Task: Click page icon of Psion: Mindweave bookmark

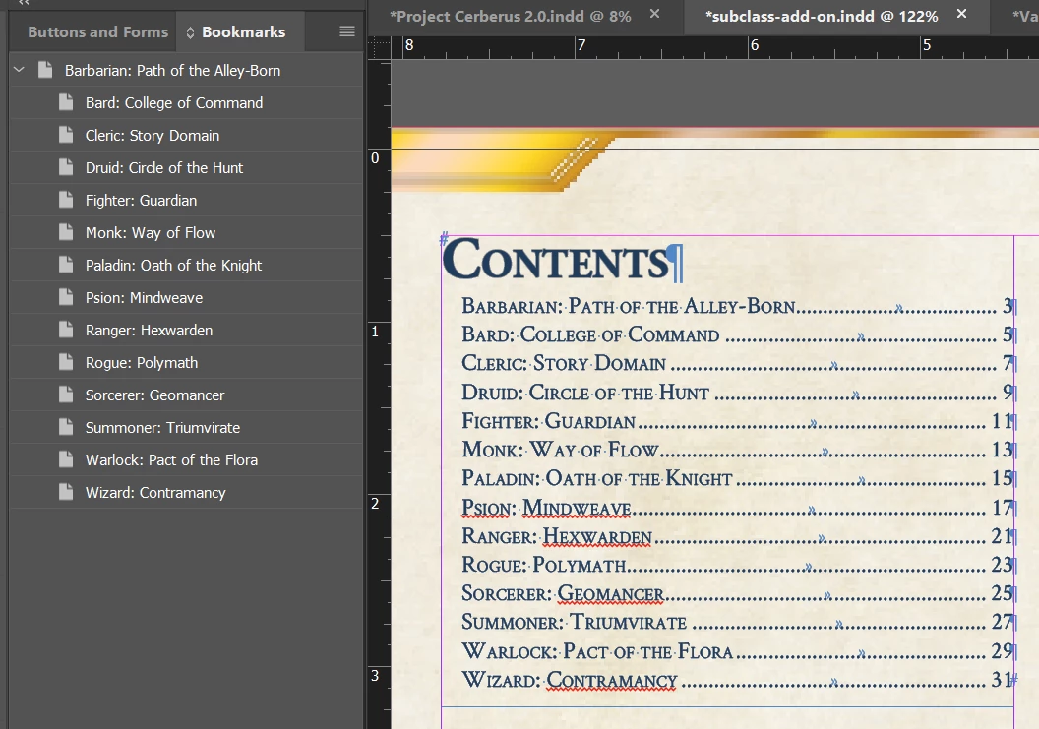Action: click(x=66, y=297)
